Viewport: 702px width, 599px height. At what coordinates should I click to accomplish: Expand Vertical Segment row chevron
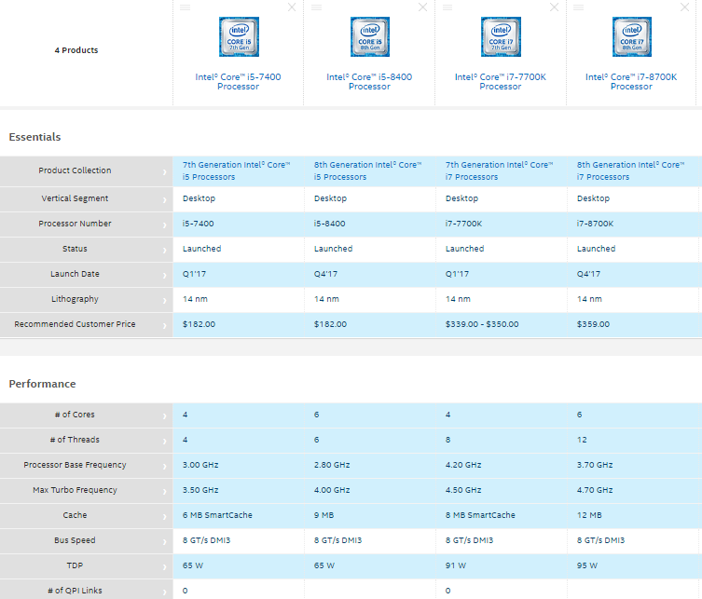tap(165, 200)
